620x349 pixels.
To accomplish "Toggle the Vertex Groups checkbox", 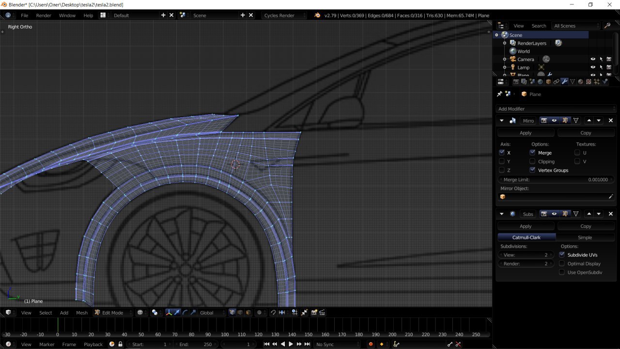I will pyautogui.click(x=532, y=170).
